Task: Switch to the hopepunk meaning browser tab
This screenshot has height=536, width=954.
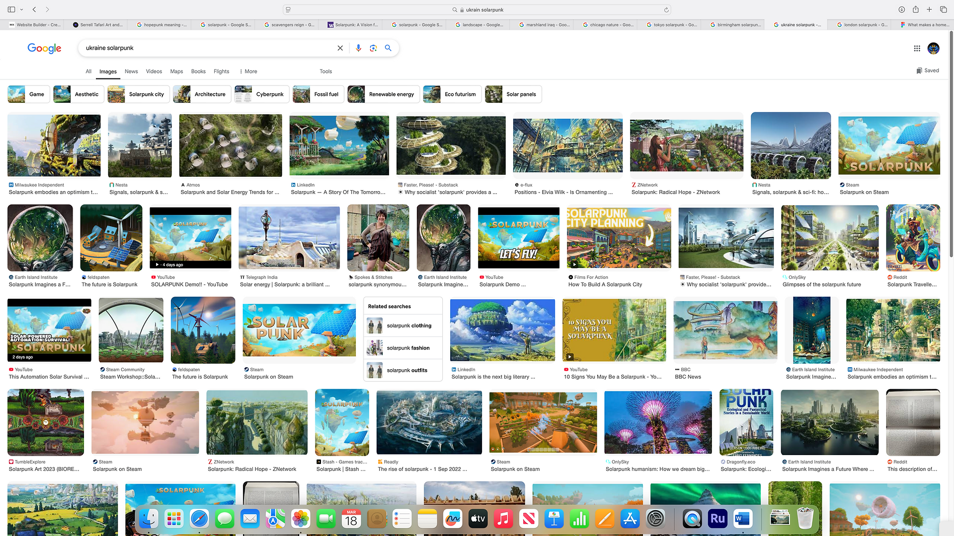Action: [161, 25]
